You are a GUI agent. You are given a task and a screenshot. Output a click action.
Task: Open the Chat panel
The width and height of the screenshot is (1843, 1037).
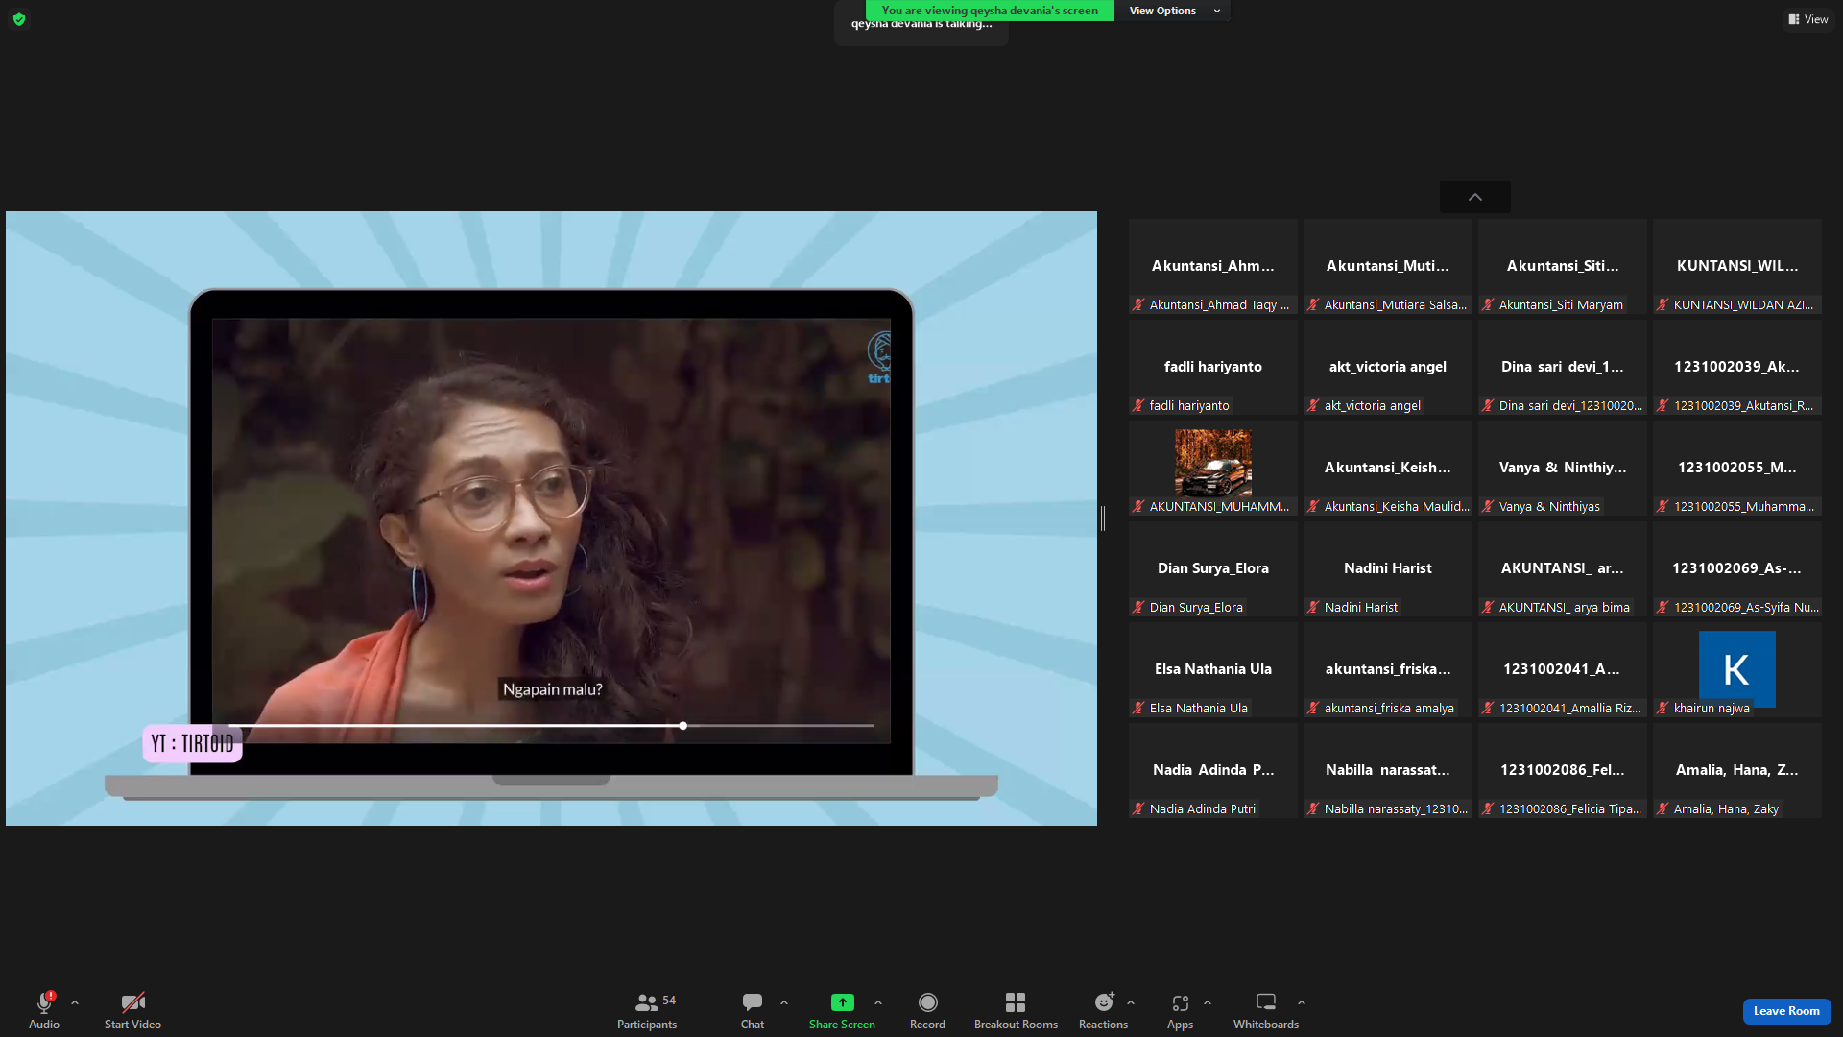coord(753,1010)
